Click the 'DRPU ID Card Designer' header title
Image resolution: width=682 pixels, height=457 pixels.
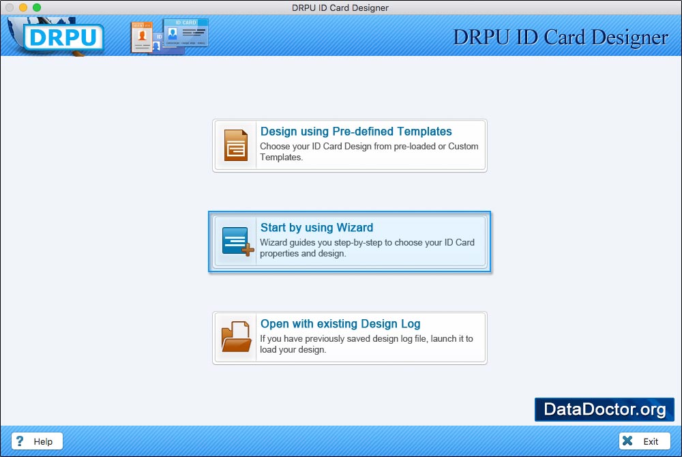coord(561,38)
